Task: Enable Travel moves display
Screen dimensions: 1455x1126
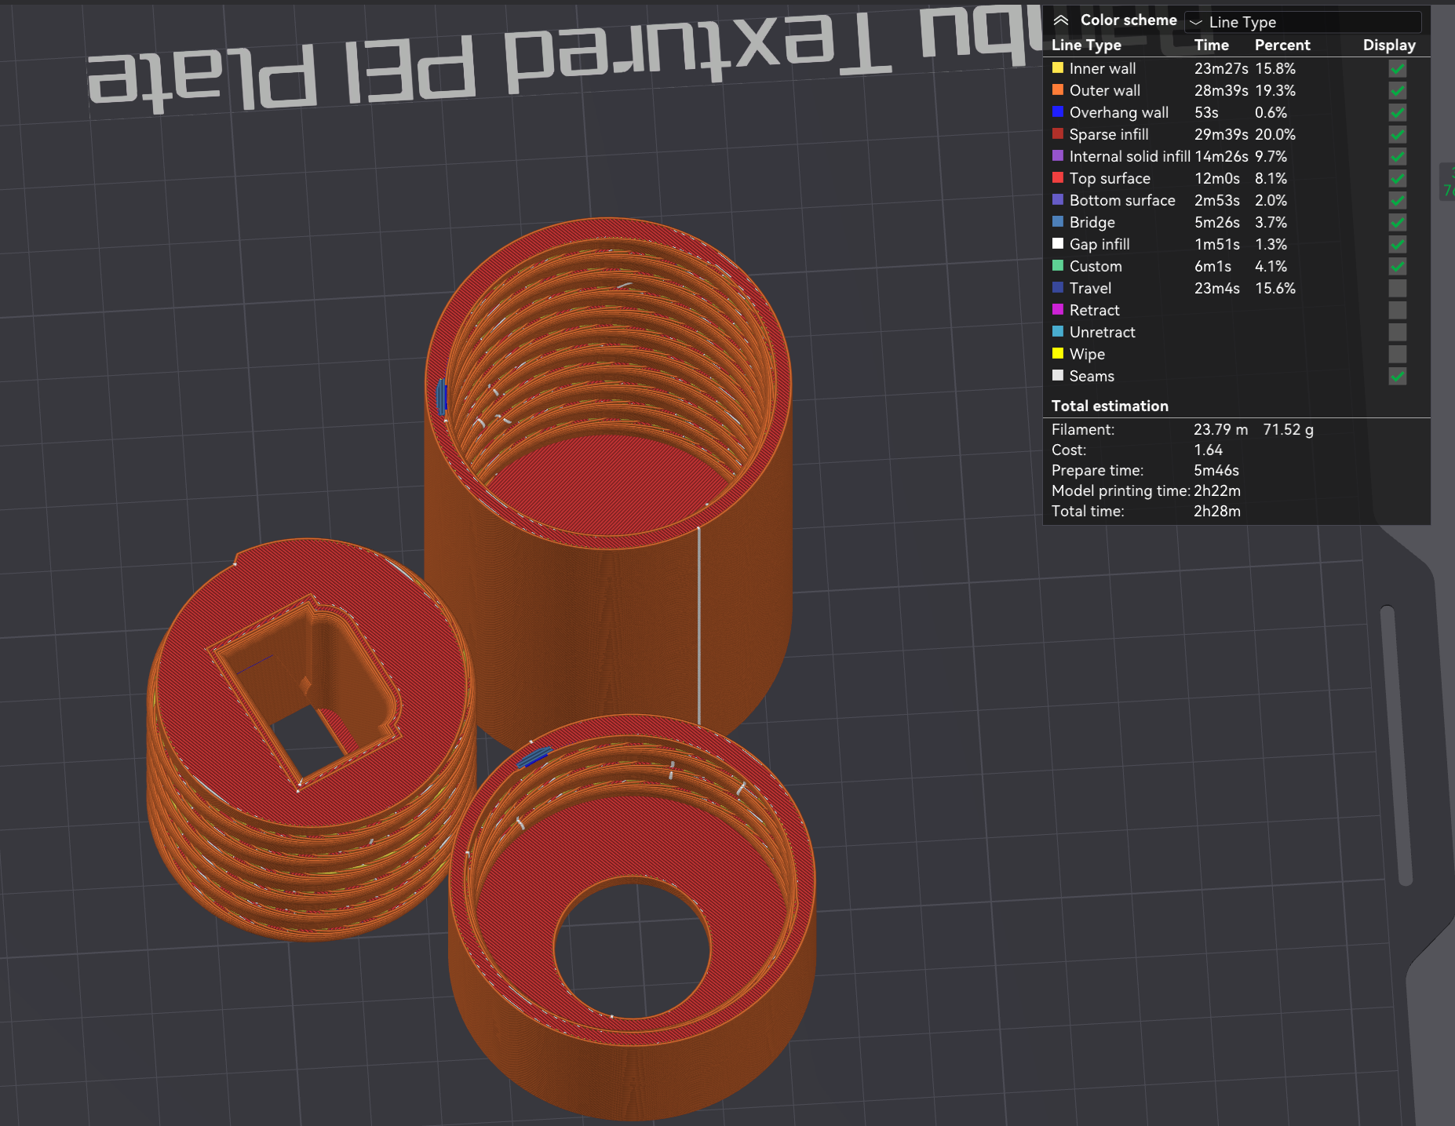Action: (x=1397, y=289)
